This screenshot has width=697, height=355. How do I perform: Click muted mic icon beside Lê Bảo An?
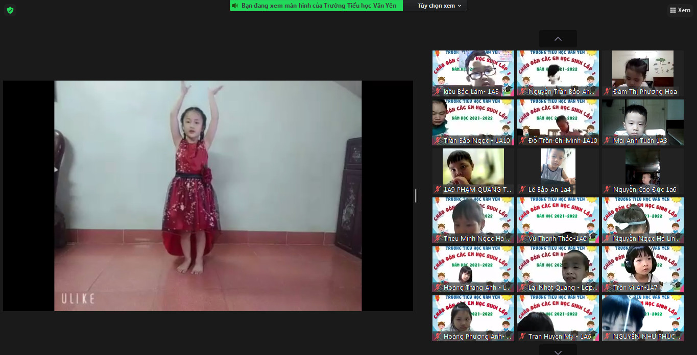pos(522,190)
